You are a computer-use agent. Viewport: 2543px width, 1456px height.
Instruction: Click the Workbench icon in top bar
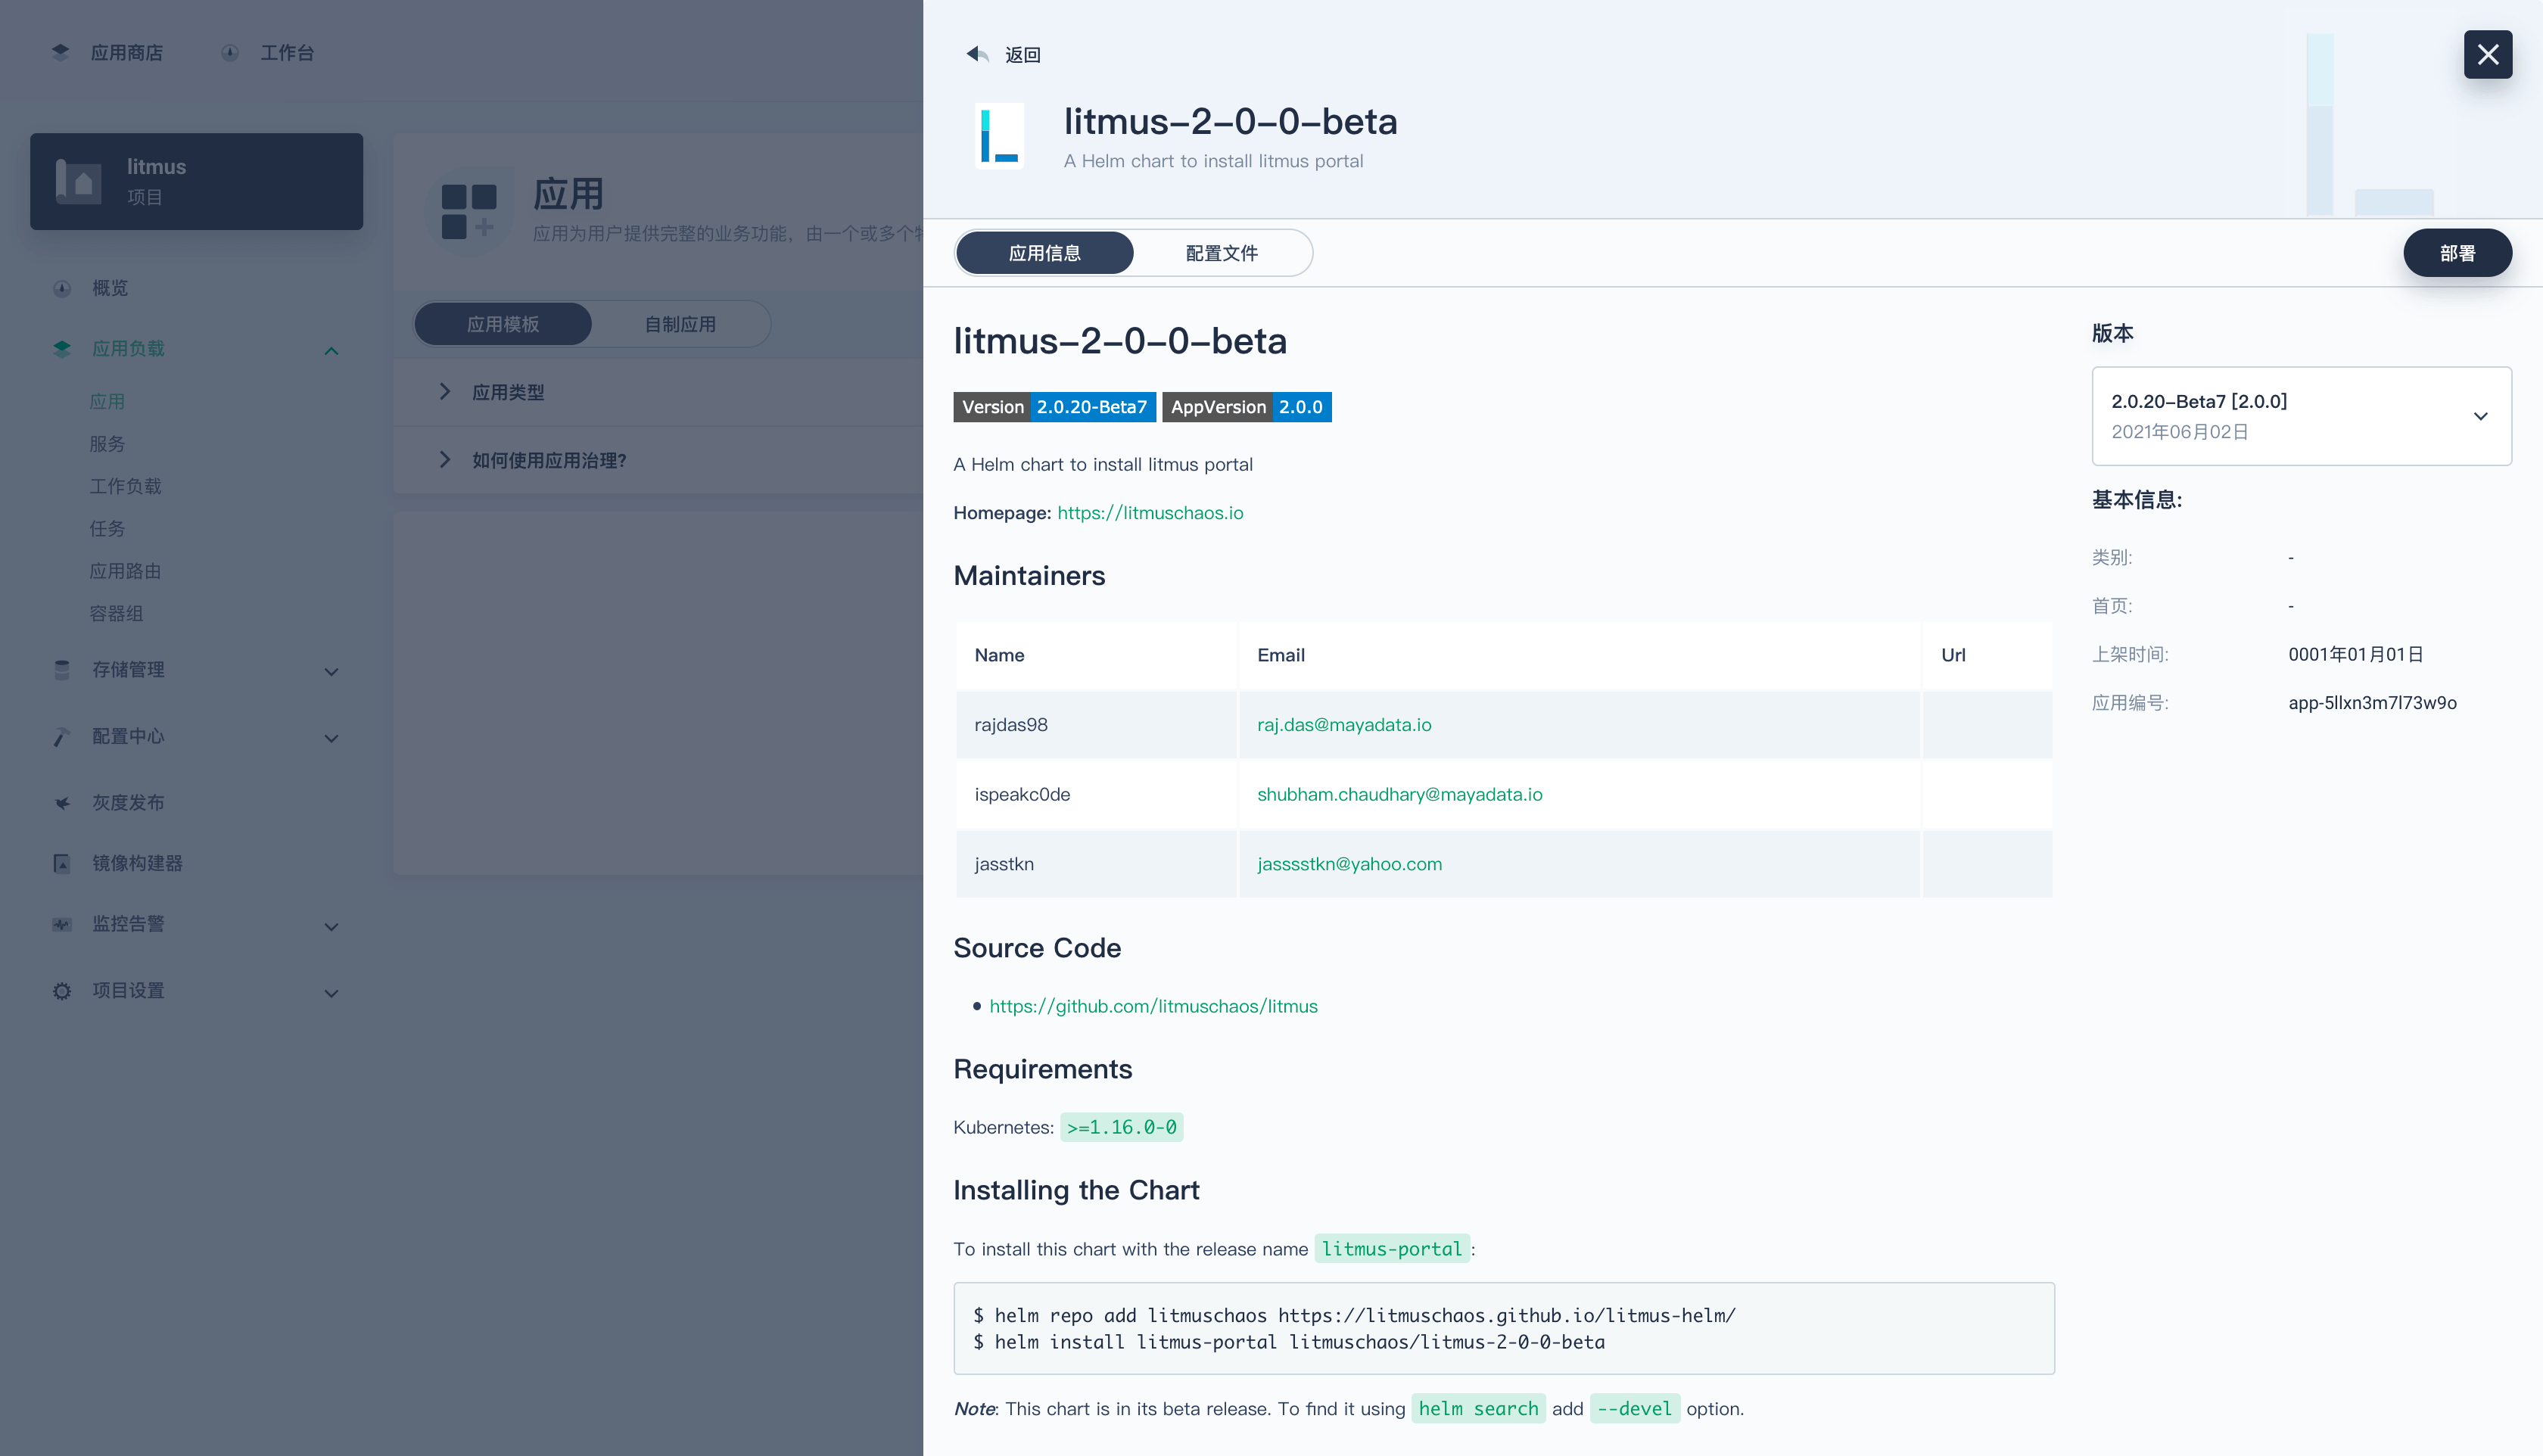coord(230,52)
